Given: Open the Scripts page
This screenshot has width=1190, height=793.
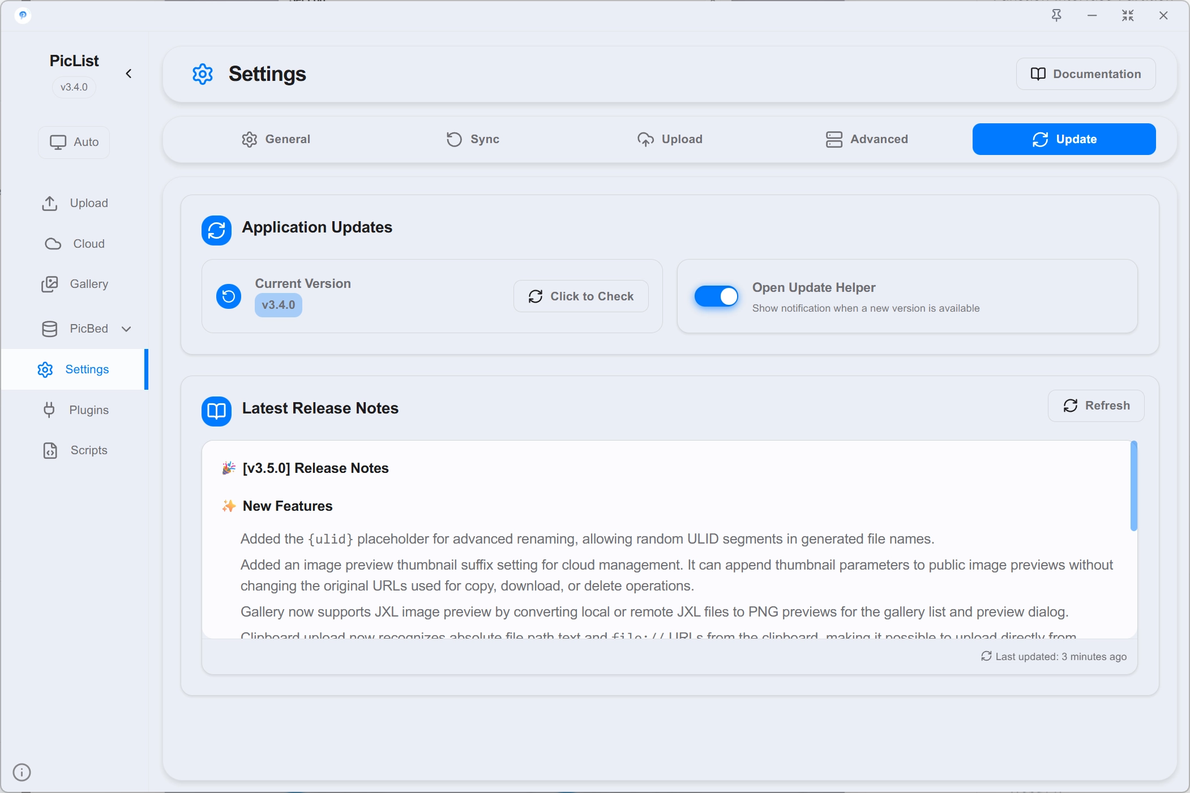Looking at the screenshot, I should [74, 450].
